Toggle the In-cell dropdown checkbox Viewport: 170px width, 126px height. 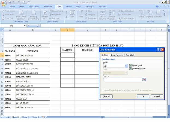tap(130, 68)
